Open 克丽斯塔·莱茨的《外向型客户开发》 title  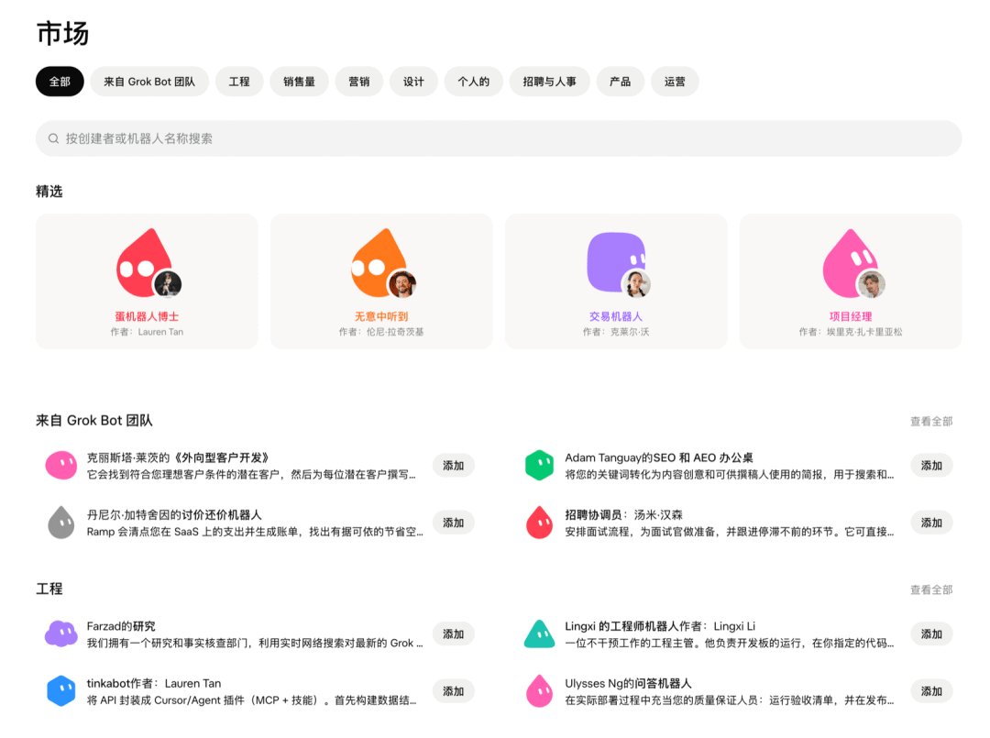coord(178,457)
